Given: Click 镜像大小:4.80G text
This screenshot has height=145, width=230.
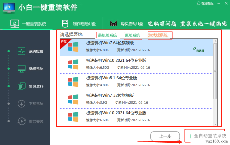Looking at the screenshot, I should (x=98, y=85).
